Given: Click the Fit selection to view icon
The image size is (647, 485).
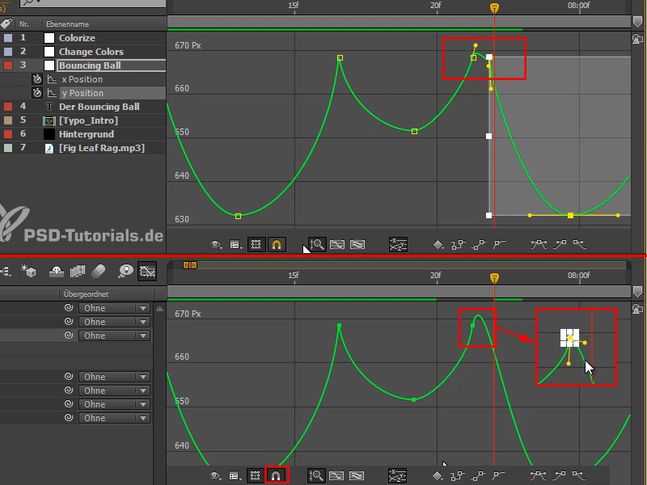Looking at the screenshot, I should (x=338, y=244).
